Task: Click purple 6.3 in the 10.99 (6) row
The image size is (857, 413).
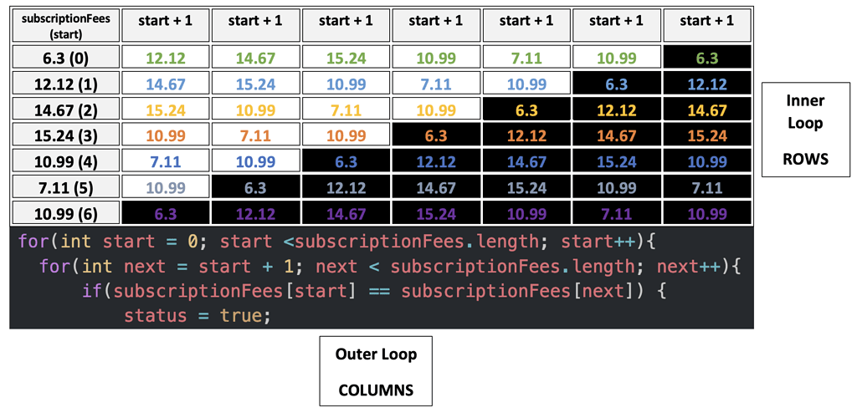Action: (165, 212)
